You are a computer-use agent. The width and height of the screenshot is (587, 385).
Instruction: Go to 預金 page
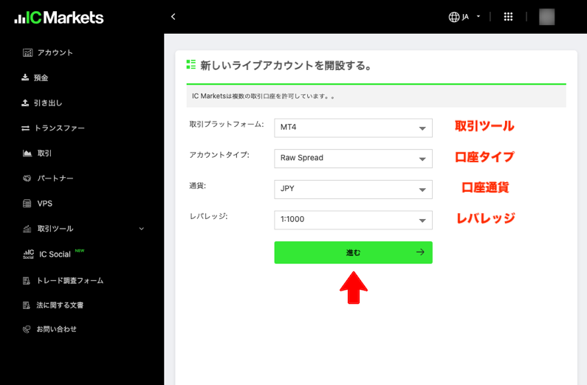coord(41,77)
